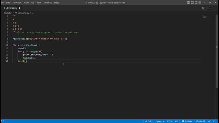Expand the run options dropdown arrow
Screen dimensions: 219x123
point(206,8)
